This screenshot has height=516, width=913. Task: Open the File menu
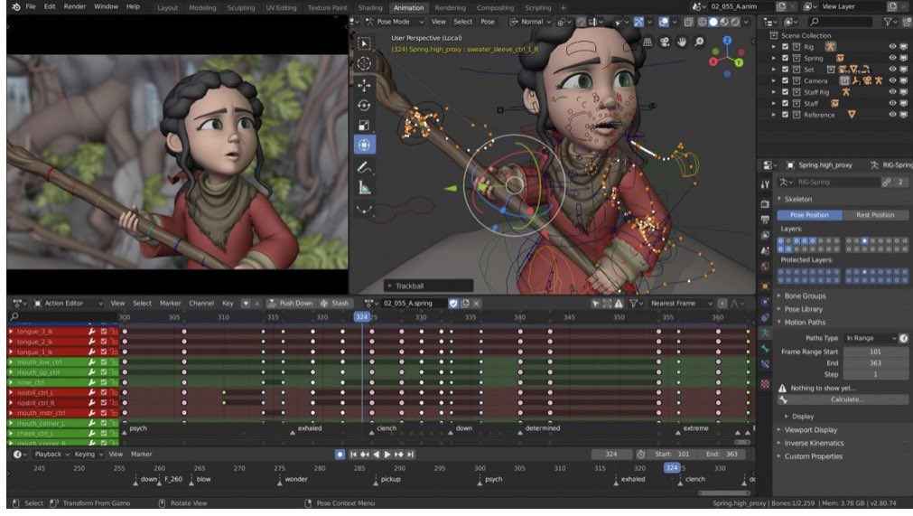[31, 7]
